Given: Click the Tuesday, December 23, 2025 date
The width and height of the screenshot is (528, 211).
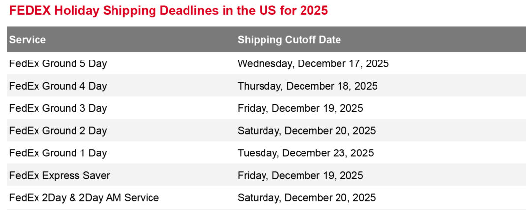Looking at the screenshot, I should [x=305, y=153].
